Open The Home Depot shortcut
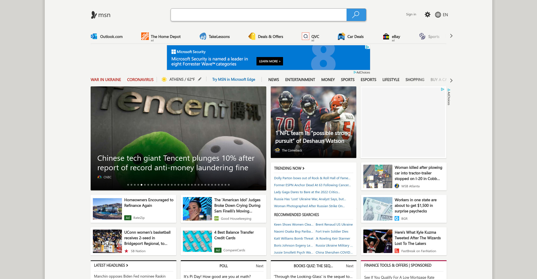537x279 pixels. (161, 37)
